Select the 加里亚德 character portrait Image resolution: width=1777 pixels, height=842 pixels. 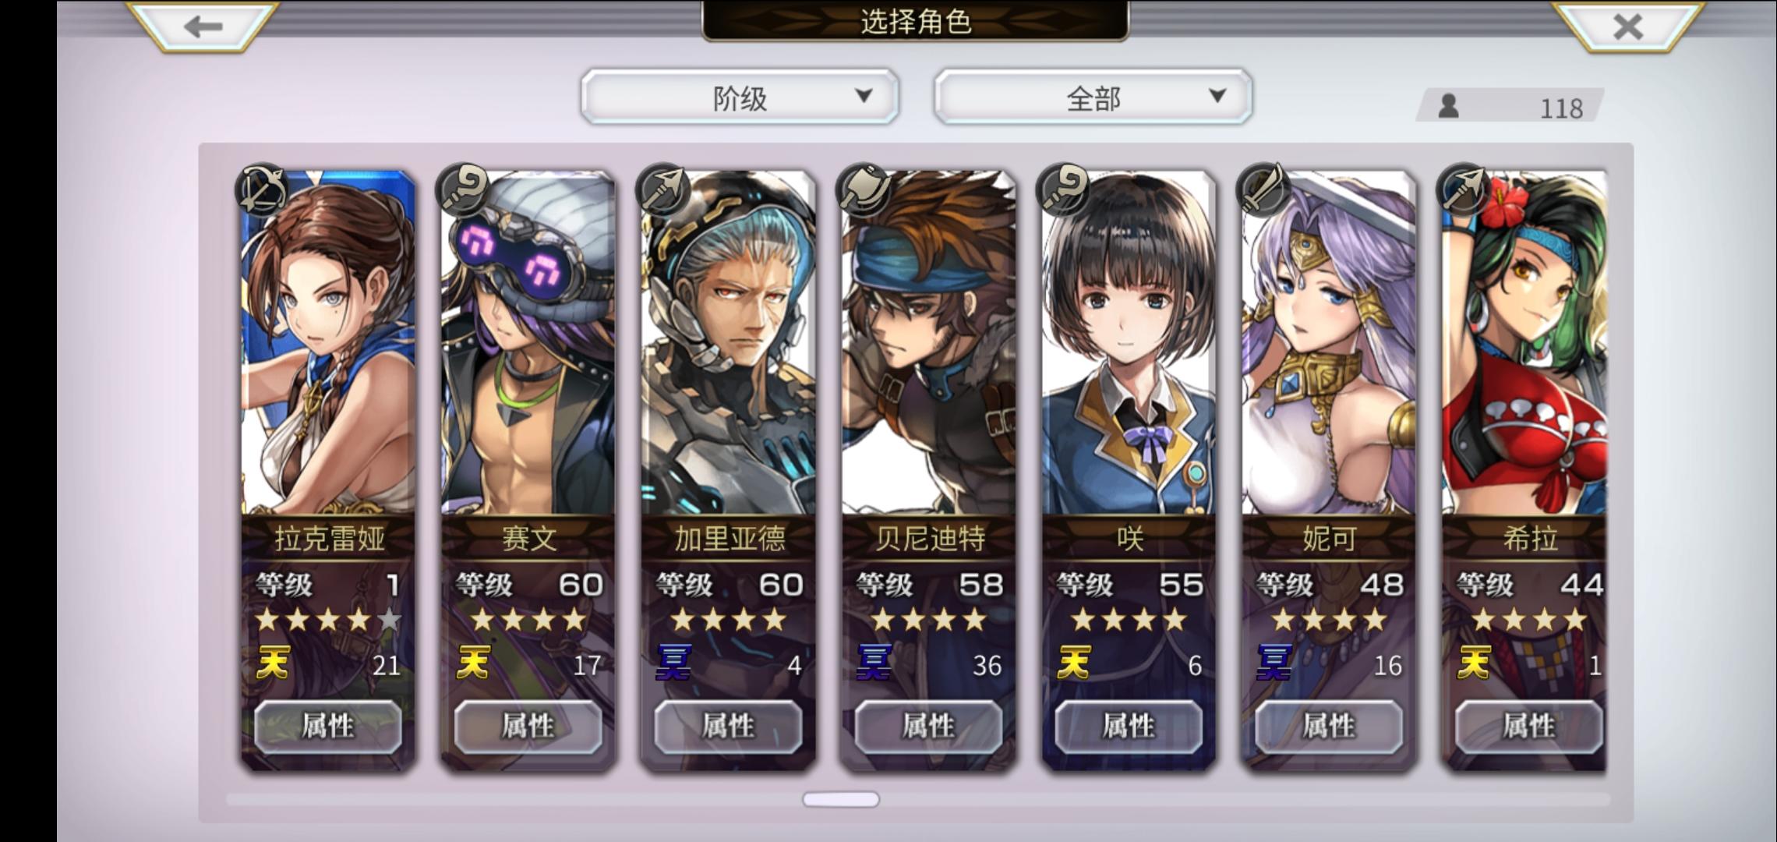[728, 343]
